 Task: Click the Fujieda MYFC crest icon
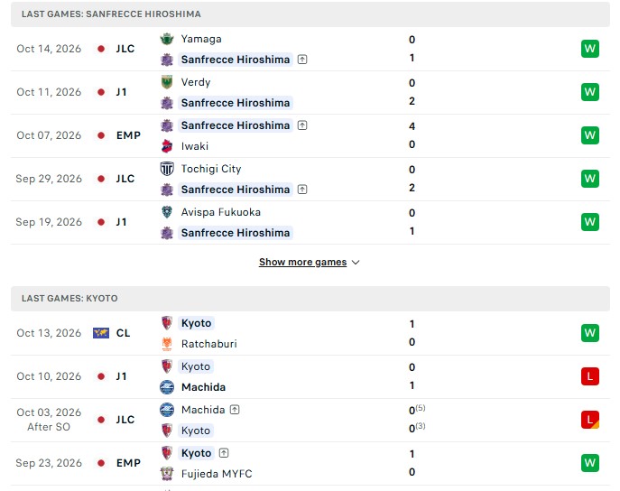(167, 474)
